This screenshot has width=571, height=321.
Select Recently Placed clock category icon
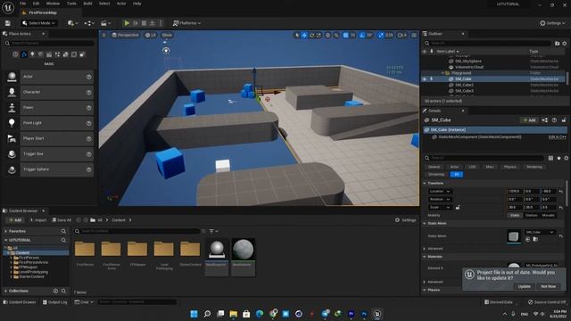[x=15, y=54]
